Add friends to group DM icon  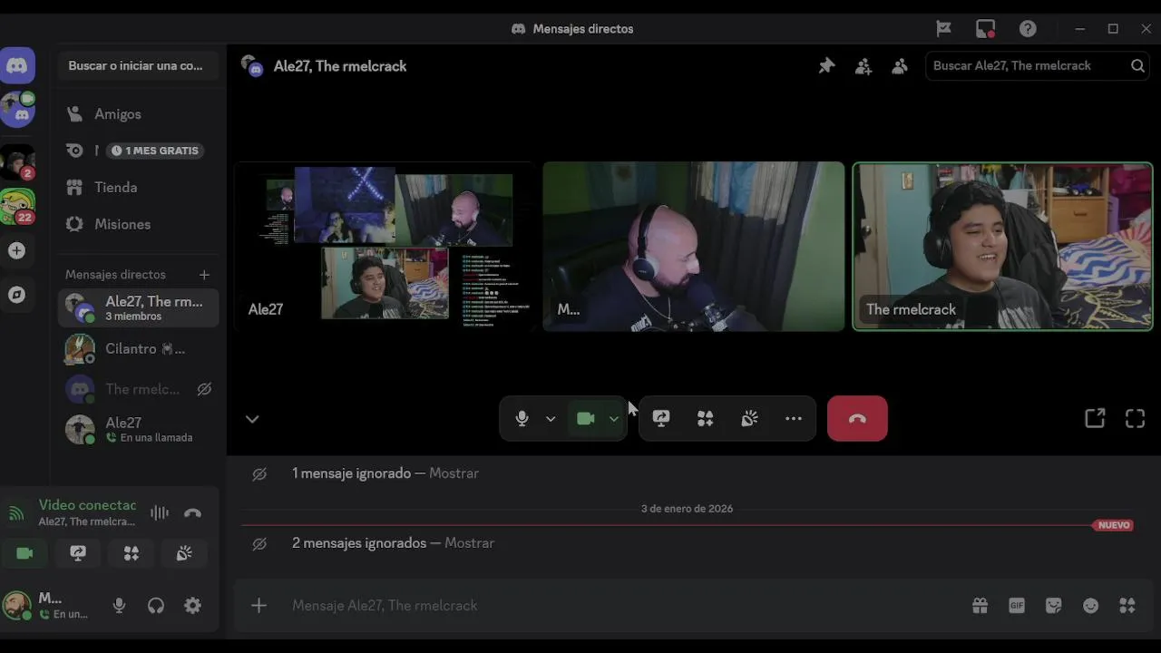coord(863,66)
